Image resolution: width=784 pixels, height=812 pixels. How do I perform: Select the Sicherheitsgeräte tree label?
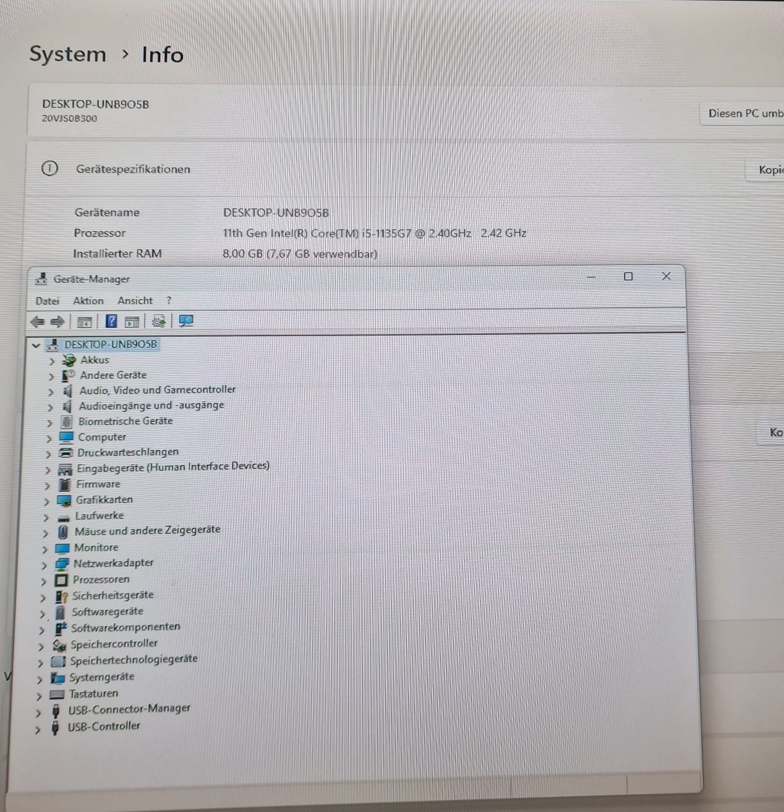(x=113, y=595)
